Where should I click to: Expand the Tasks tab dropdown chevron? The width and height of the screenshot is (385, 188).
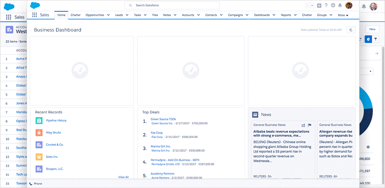tap(145, 15)
